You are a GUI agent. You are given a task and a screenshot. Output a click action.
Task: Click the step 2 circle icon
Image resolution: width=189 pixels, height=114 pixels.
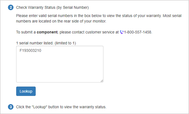[11, 7]
